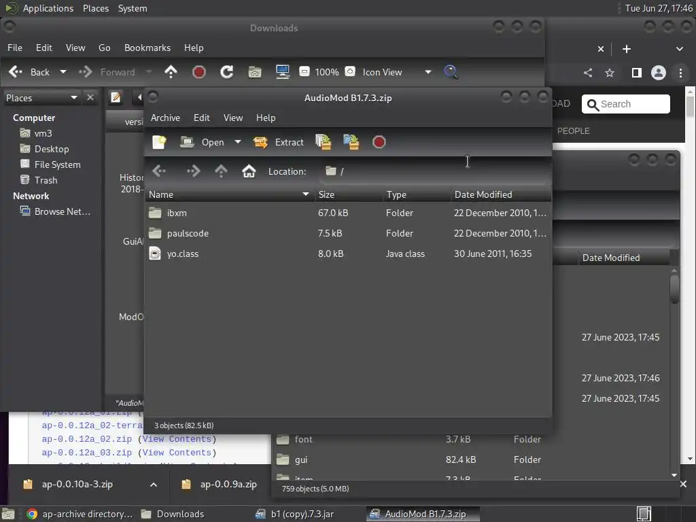Open the browser three-dot menu

pos(680,73)
